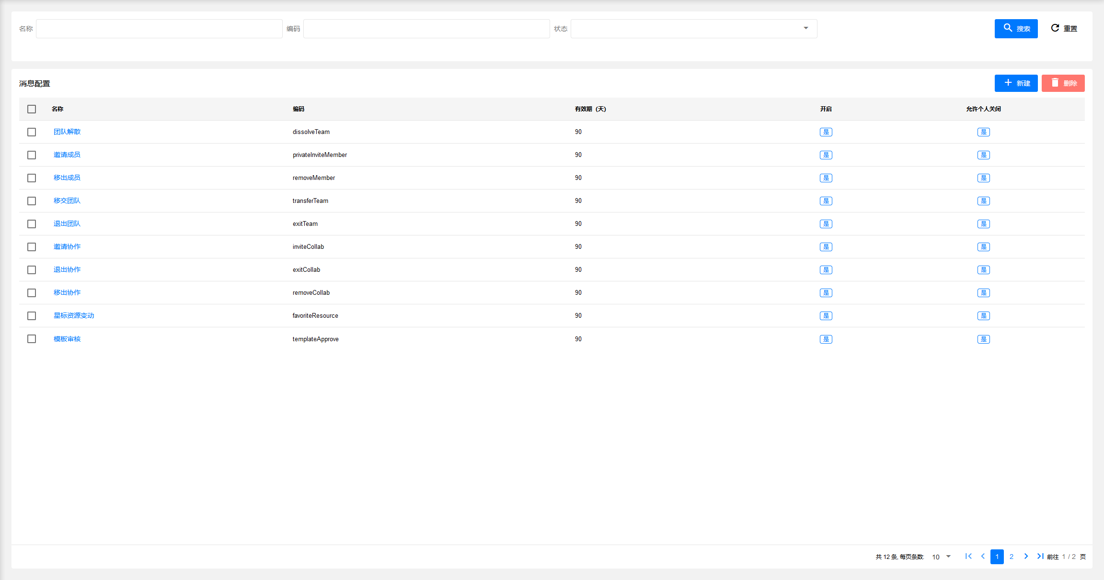Click the 搜索 search button
Viewport: 1104px width, 580px height.
pyautogui.click(x=1016, y=29)
